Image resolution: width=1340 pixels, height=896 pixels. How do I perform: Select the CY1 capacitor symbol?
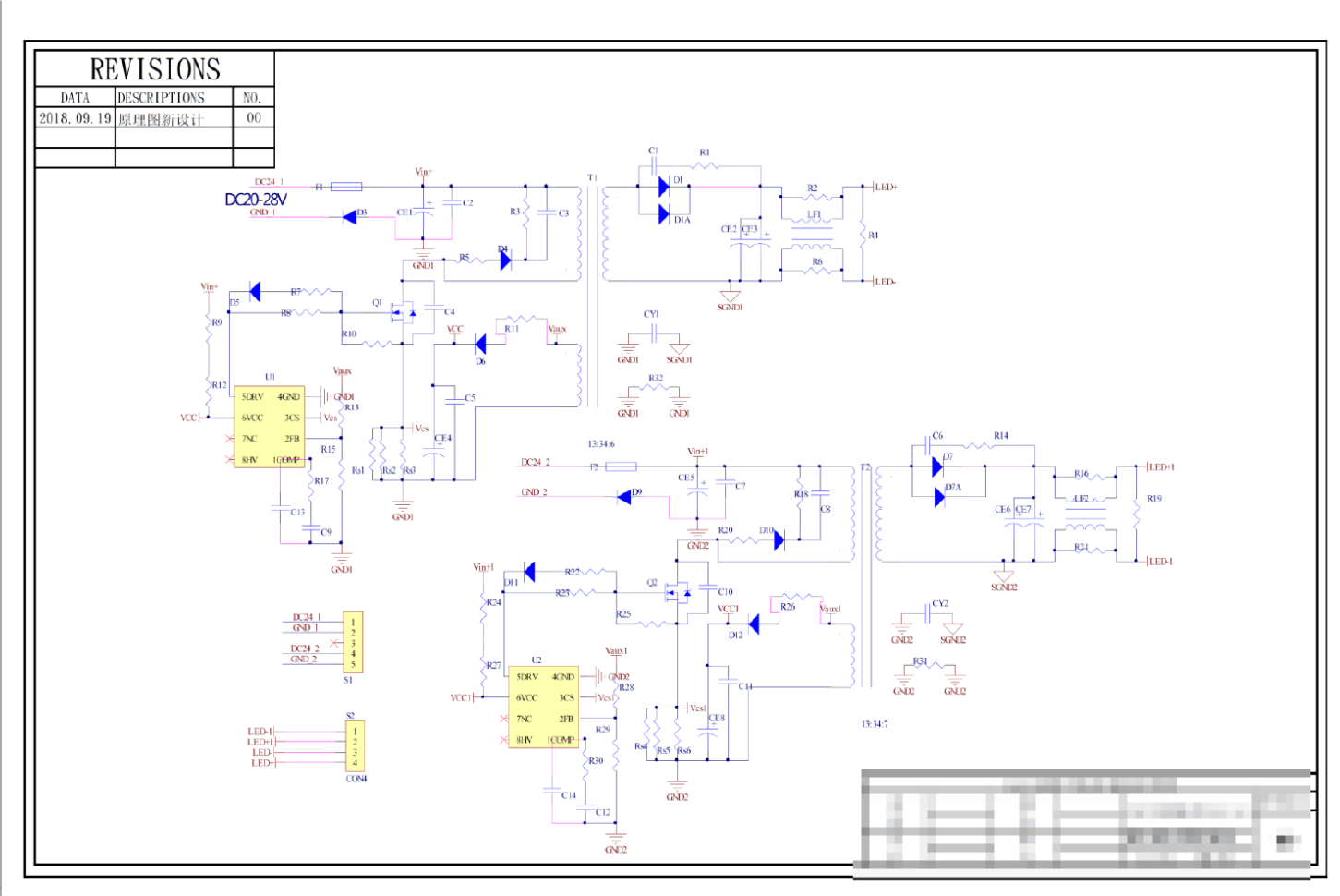pyautogui.click(x=654, y=333)
